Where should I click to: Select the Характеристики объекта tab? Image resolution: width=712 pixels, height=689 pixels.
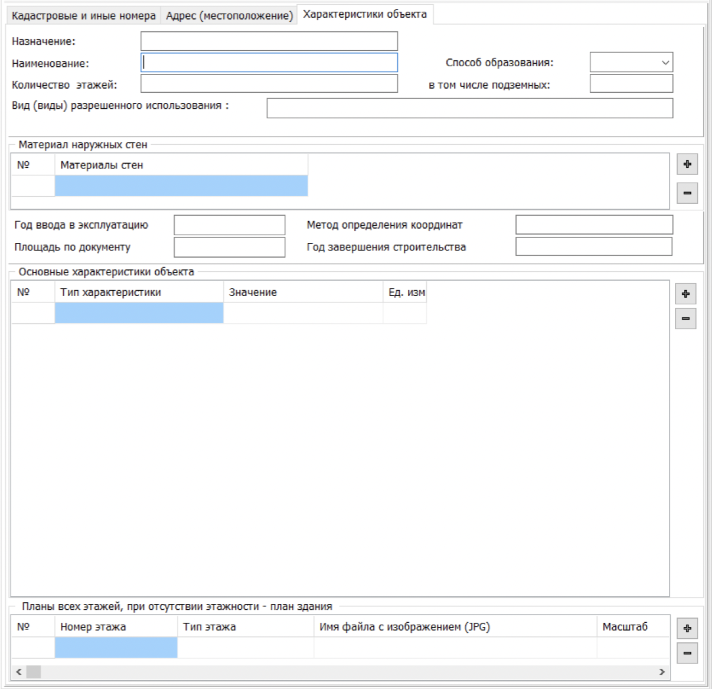(364, 14)
